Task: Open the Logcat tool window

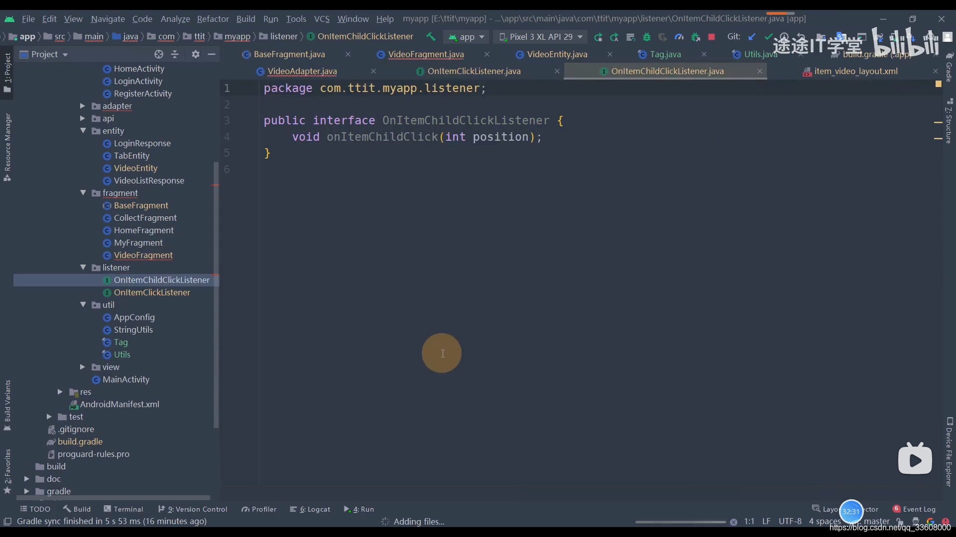Action: tap(310, 509)
